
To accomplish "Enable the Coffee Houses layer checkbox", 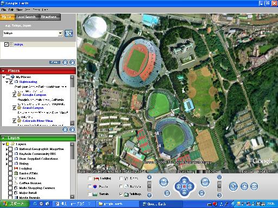I will [10, 183].
